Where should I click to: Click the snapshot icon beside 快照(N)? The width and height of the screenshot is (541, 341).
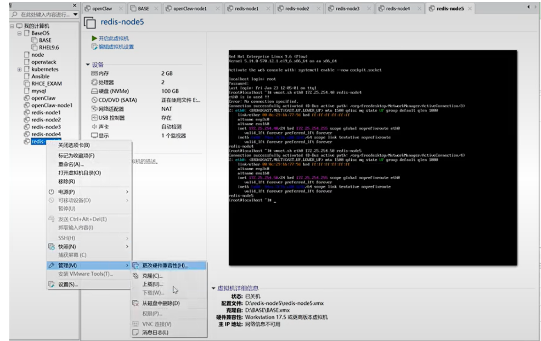[52, 246]
